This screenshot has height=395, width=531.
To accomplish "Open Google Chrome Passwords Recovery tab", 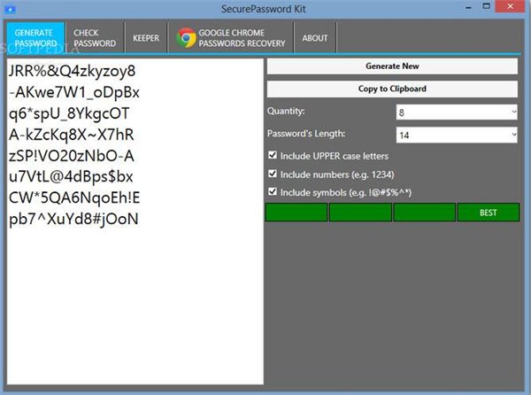I will 231,38.
